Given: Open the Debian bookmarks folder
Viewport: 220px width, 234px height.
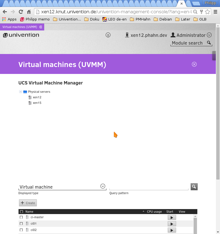Looking at the screenshot, I should pos(163,19).
